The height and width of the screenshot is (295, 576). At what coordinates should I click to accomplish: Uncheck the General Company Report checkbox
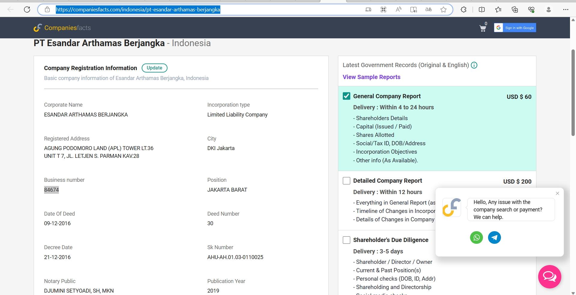(346, 96)
